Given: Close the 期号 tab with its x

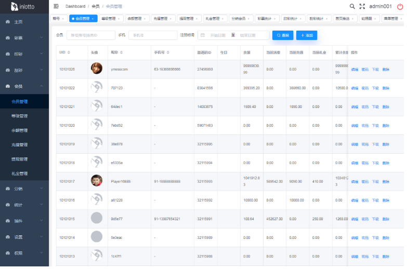Looking at the screenshot, I should tap(63, 19).
